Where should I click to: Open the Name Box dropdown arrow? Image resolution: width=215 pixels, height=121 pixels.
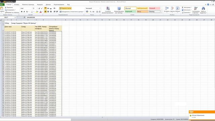(x=15, y=17)
